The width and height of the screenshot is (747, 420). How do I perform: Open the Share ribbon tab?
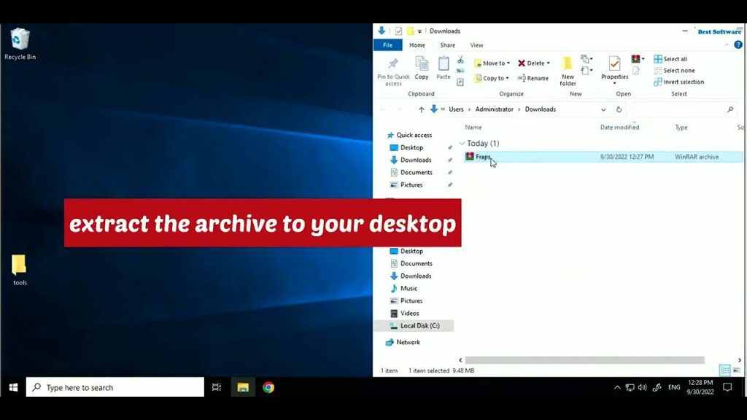click(x=447, y=45)
